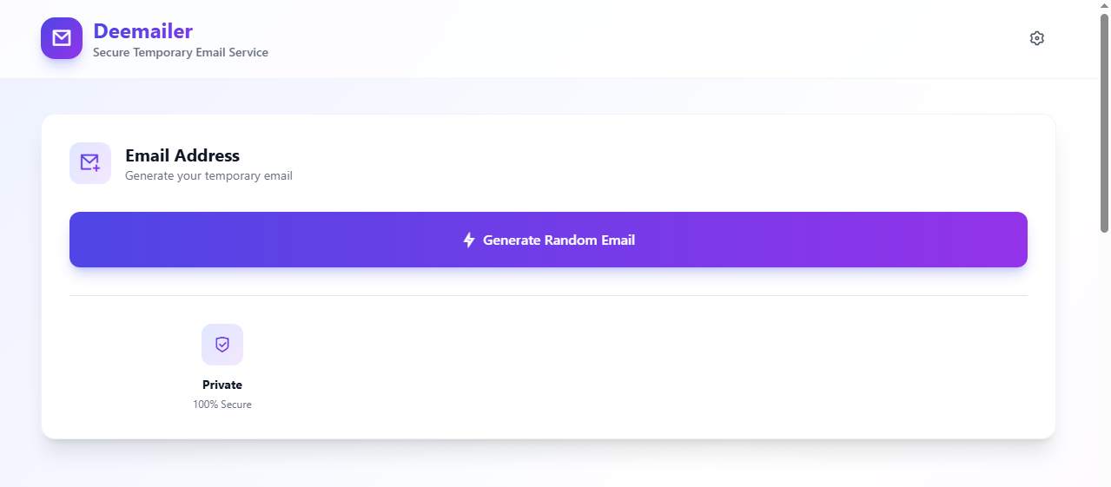Click the Generate Random Email text label

click(x=559, y=240)
